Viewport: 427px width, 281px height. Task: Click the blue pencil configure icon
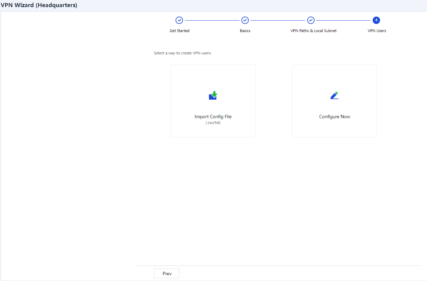click(x=334, y=96)
